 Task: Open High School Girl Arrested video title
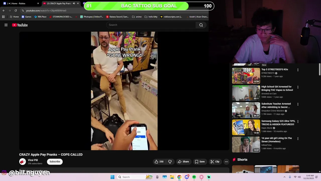click(x=277, y=88)
